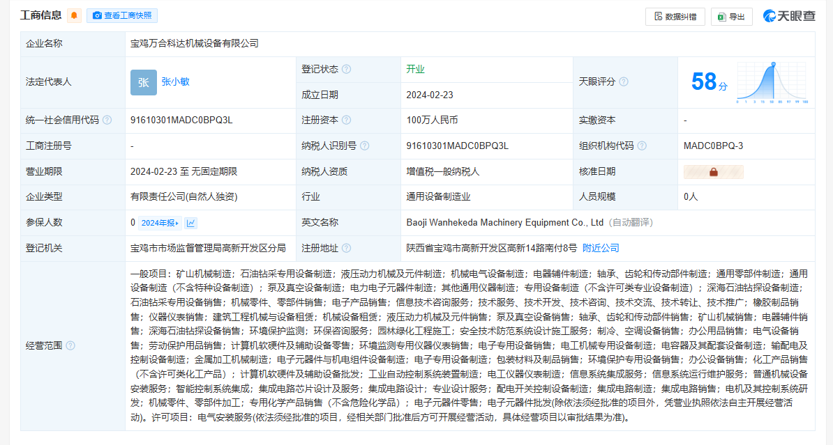The height and width of the screenshot is (445, 833).
Task: Click the 导出 export button
Action: (x=732, y=17)
